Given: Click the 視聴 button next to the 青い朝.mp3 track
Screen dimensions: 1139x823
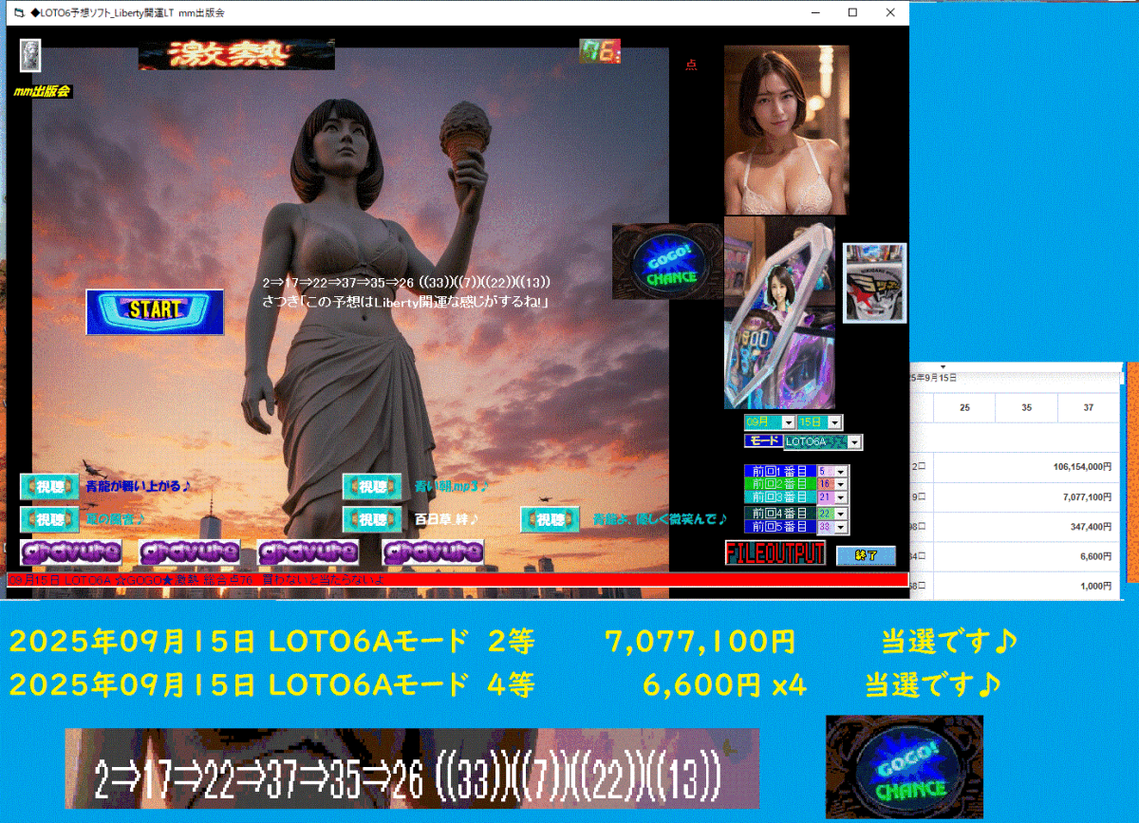Looking at the screenshot, I should click(372, 487).
